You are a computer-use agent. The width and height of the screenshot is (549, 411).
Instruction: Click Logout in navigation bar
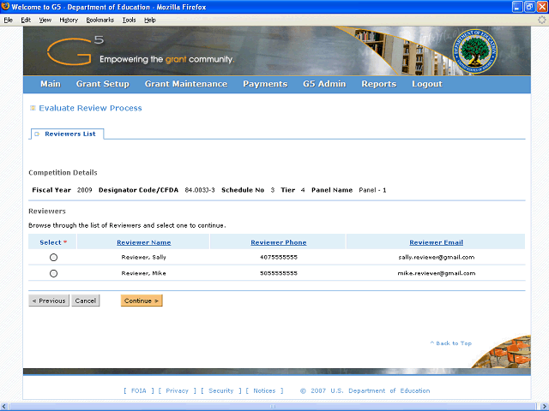427,84
